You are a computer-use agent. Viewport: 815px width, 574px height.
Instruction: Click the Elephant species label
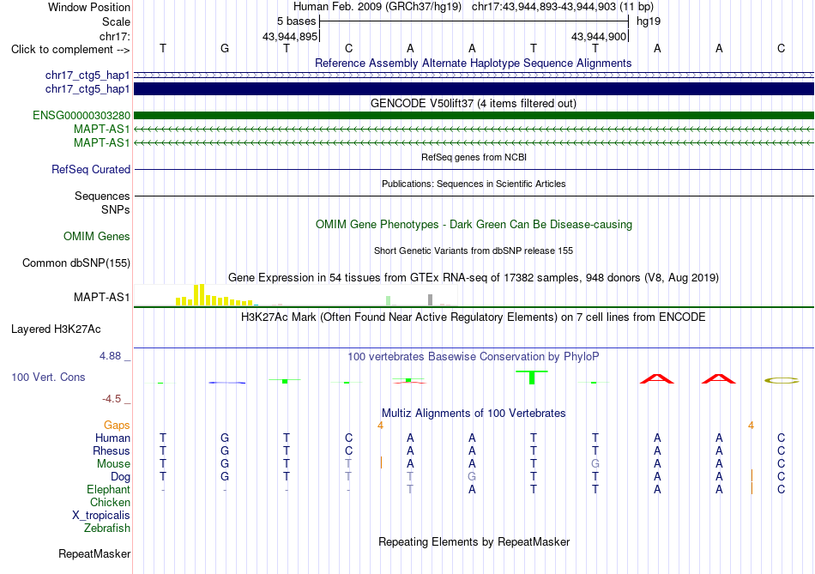click(109, 490)
